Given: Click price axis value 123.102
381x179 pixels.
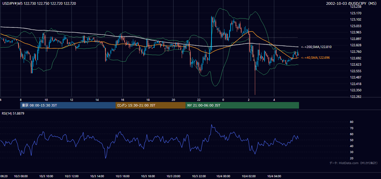Looking at the screenshot, I should pos(356,19).
